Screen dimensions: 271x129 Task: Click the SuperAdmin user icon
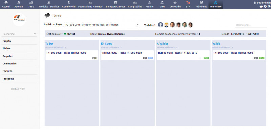pyautogui.click(x=255, y=3)
